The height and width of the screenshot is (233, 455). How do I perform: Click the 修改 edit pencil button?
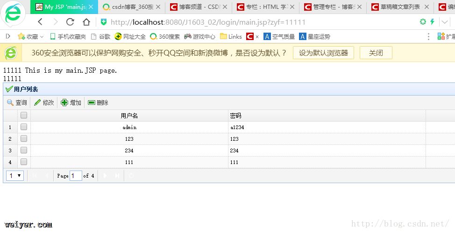tap(44, 103)
